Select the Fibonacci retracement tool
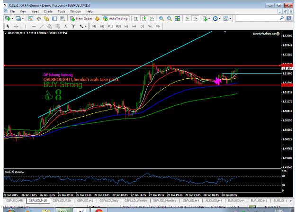 tap(58, 27)
